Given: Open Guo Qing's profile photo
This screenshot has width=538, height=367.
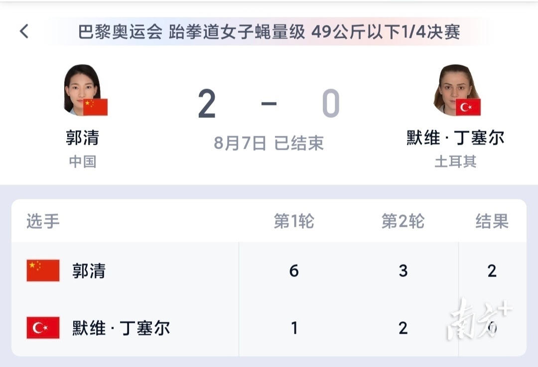Looking at the screenshot, I should [81, 89].
